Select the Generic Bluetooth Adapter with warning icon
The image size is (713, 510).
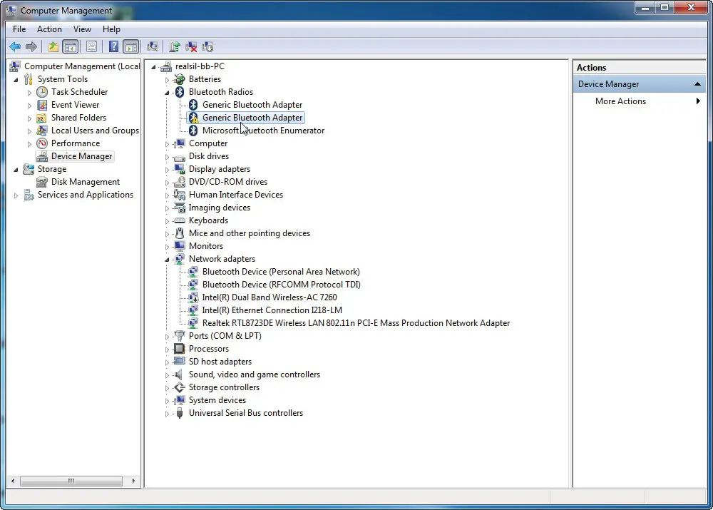(x=252, y=118)
